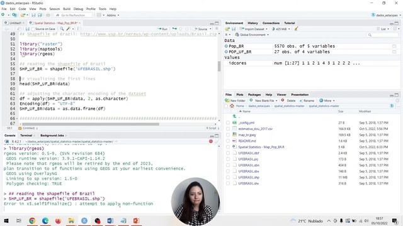Screen dimensions: 403x226
Task: Click the code tools wand icon in editor
Action: [x=69, y=29]
